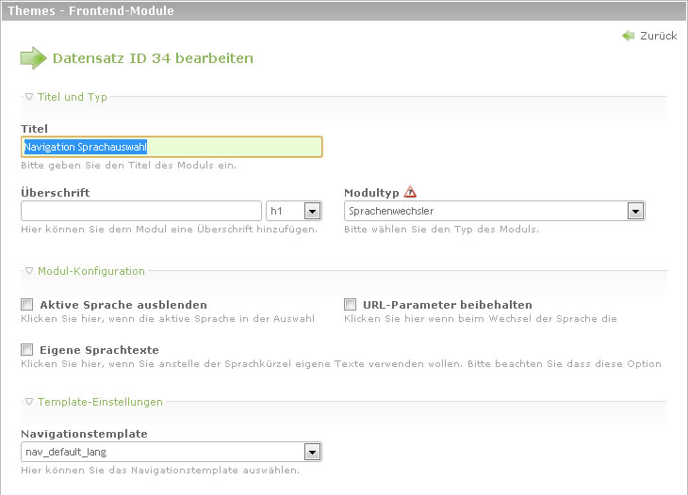Click hint 'Bitte wählen Sie den Typ des Moduls'

tap(441, 229)
